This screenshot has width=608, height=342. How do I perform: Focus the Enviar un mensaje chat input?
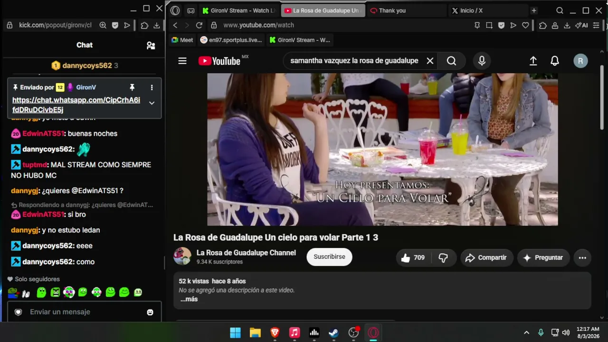pos(84,312)
